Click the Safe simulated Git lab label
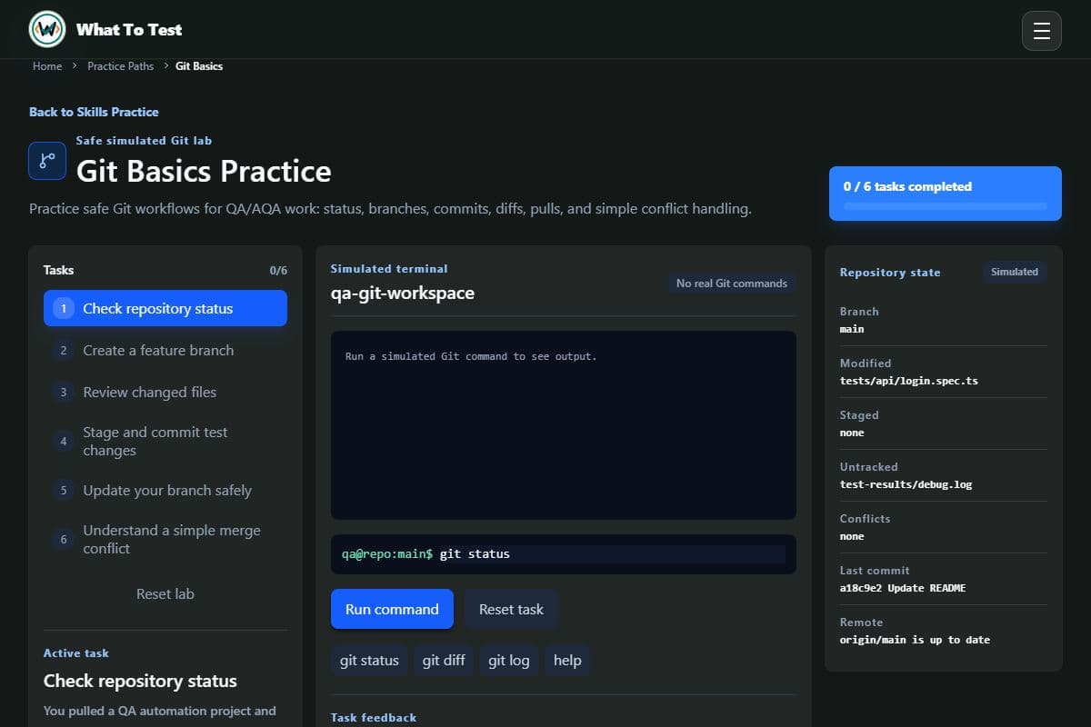Viewport: 1091px width, 727px height. pyautogui.click(x=144, y=141)
